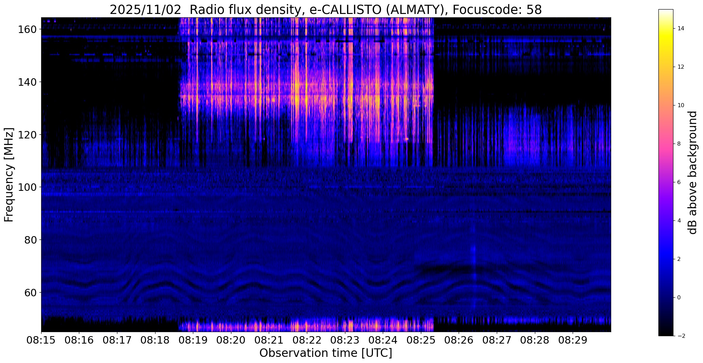Click the colorbar tick value 12

681,67
